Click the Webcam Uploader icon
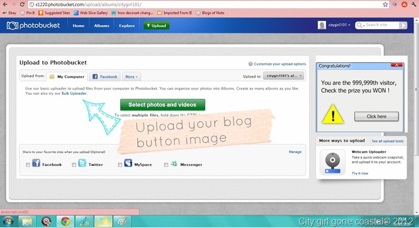The width and height of the screenshot is (419, 228). pos(332,162)
